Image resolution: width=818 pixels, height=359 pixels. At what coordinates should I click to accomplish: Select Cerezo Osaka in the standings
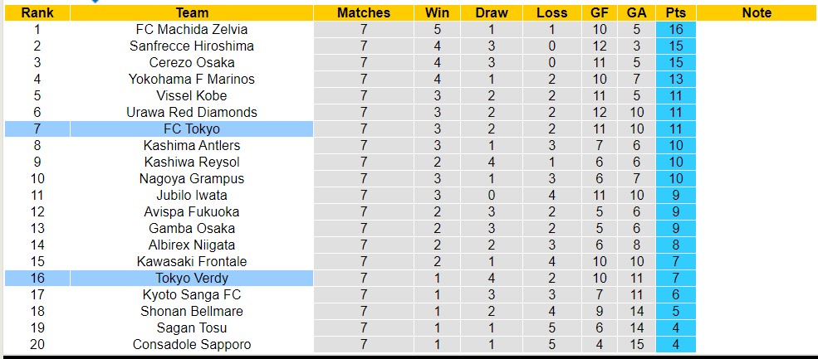click(x=192, y=62)
